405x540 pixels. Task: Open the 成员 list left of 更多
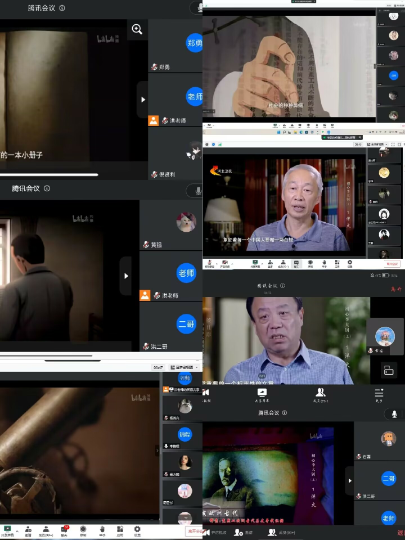[x=320, y=395]
